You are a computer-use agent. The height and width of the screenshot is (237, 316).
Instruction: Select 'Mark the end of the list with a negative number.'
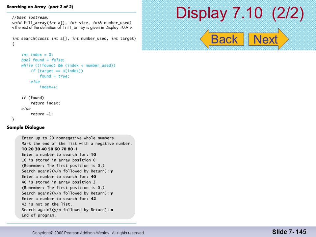tap(77, 144)
